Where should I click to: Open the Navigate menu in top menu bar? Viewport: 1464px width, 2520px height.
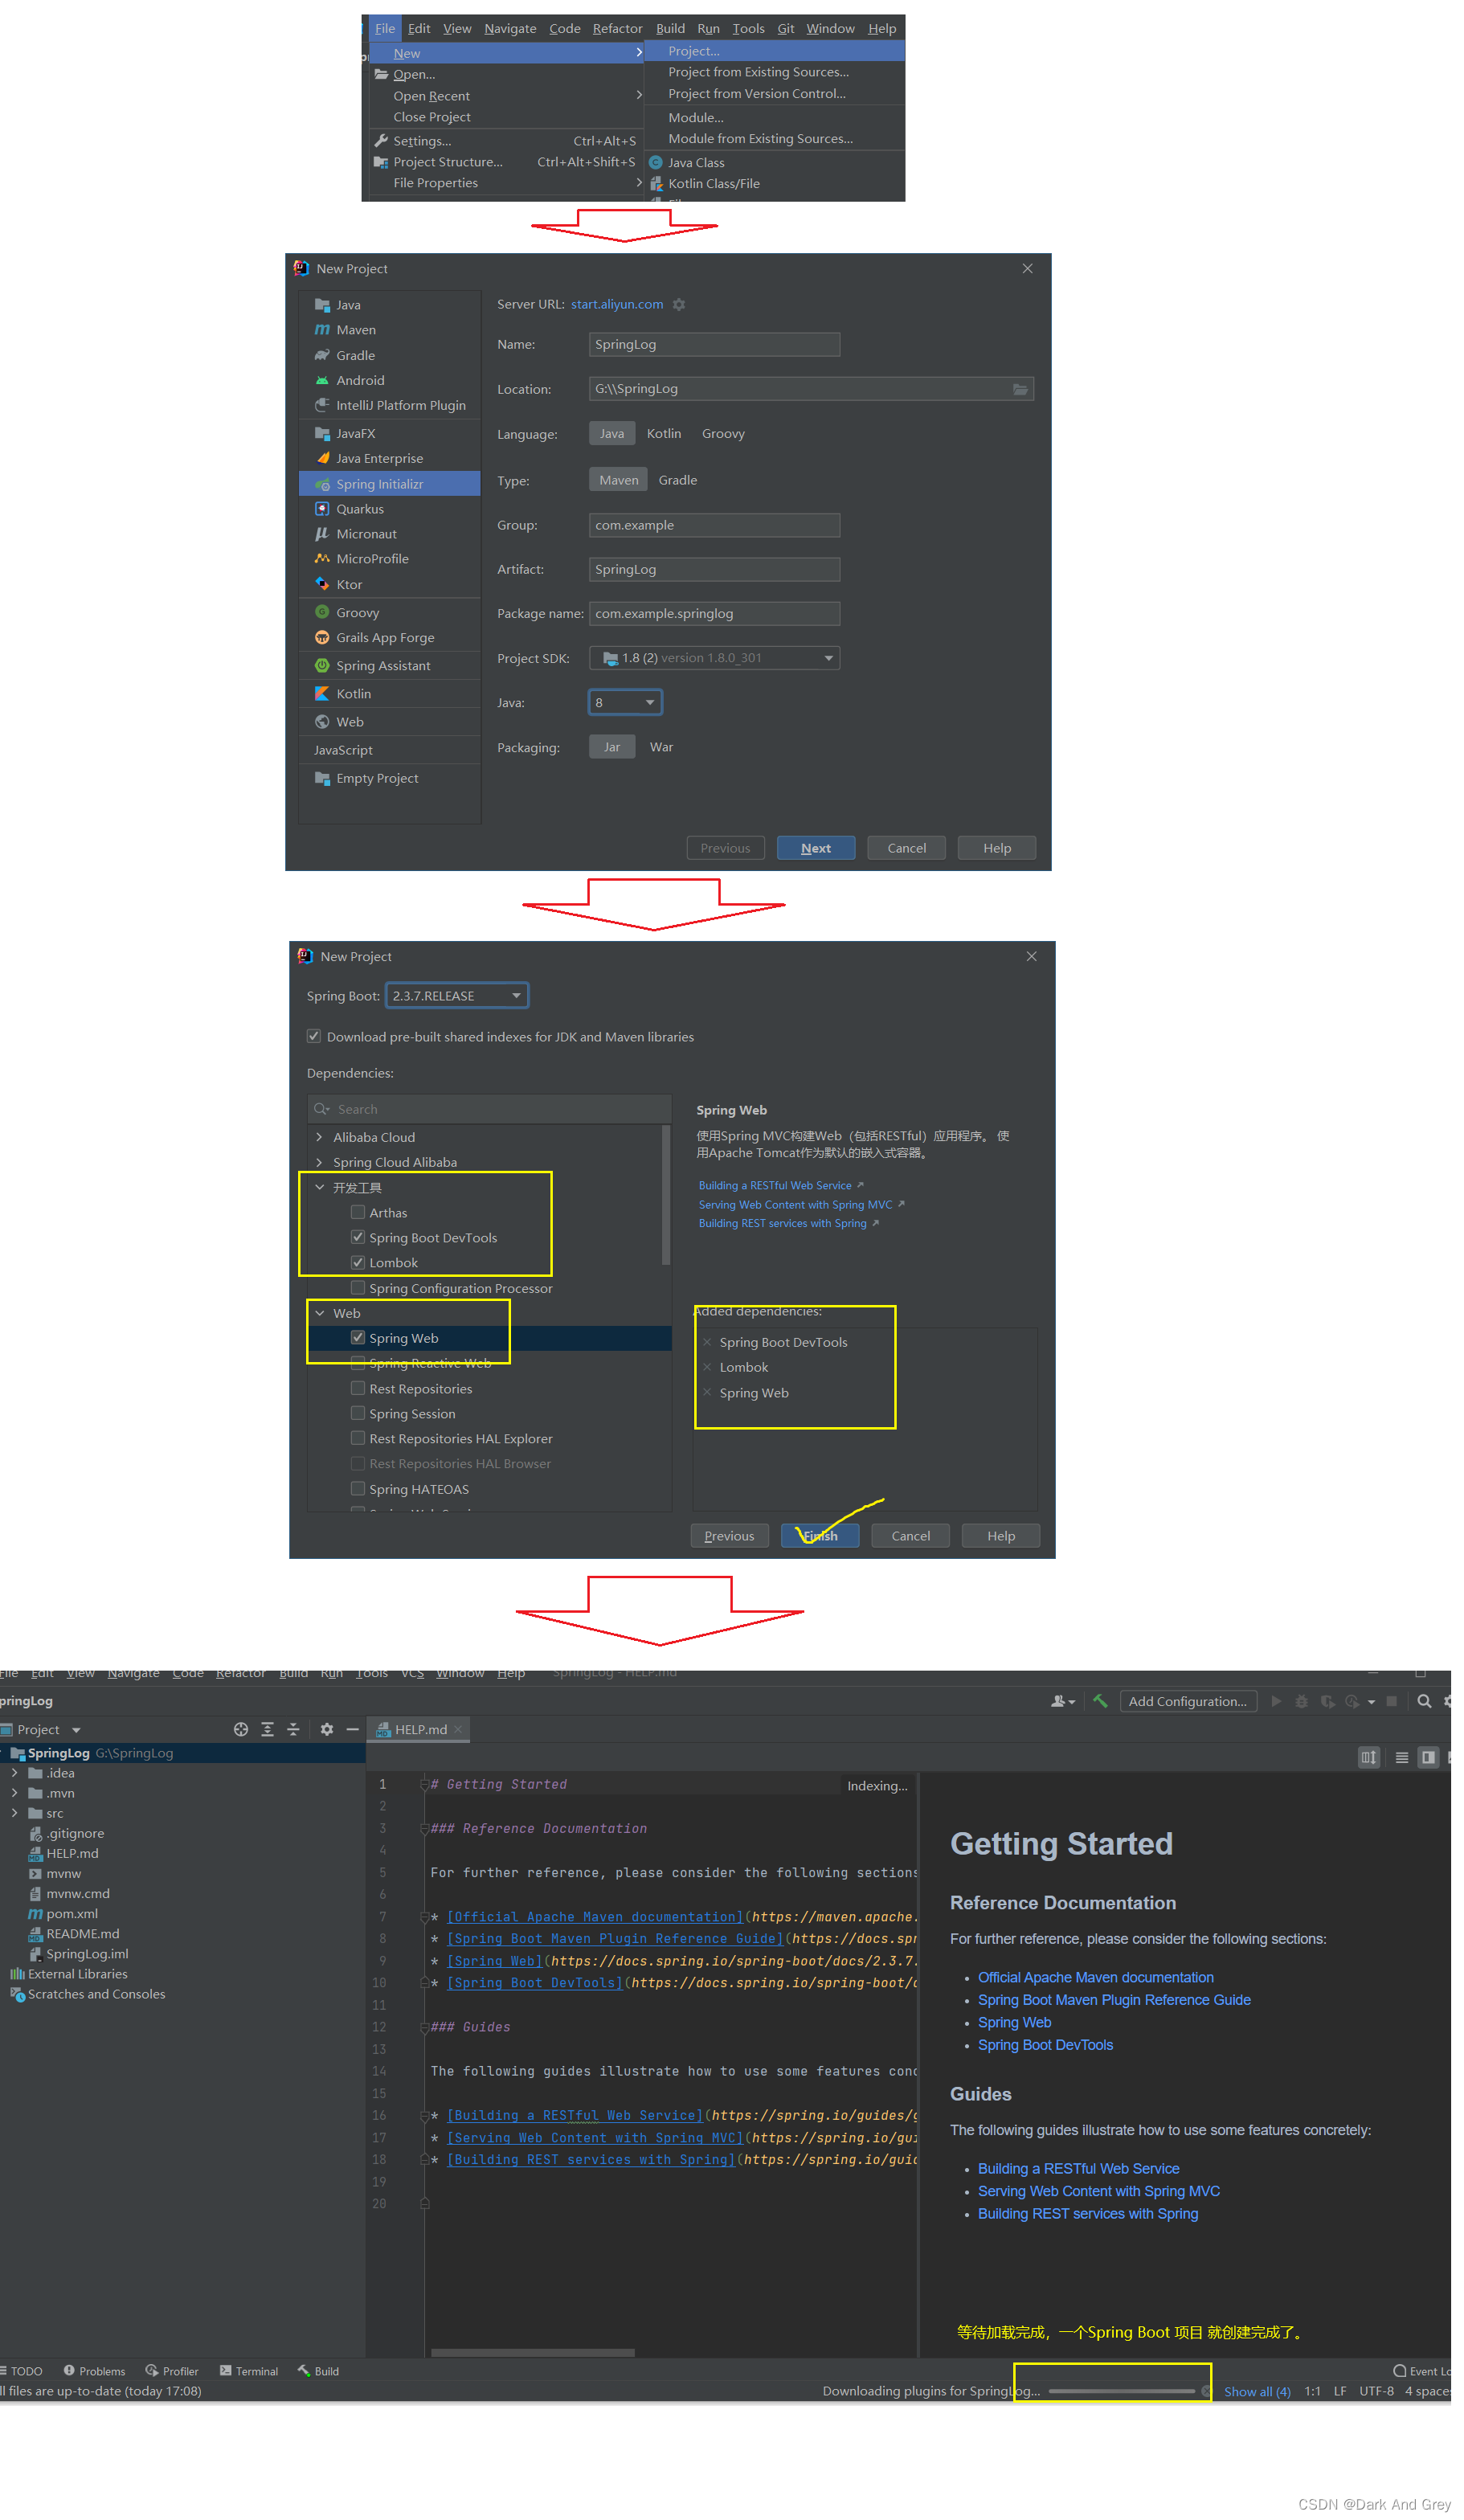(510, 29)
